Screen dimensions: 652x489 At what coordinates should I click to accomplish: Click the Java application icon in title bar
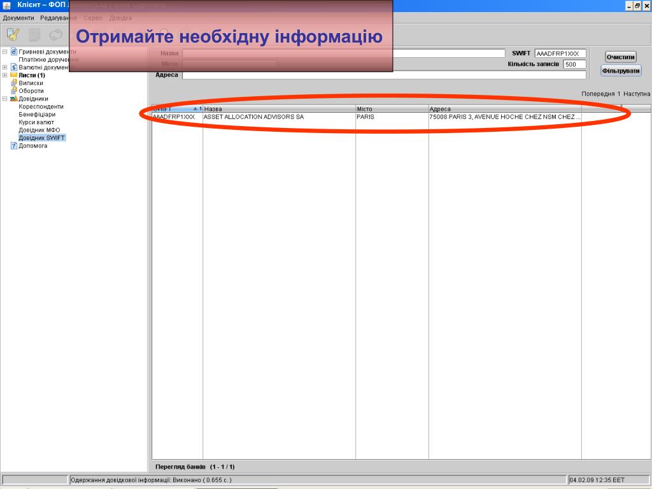[6, 5]
